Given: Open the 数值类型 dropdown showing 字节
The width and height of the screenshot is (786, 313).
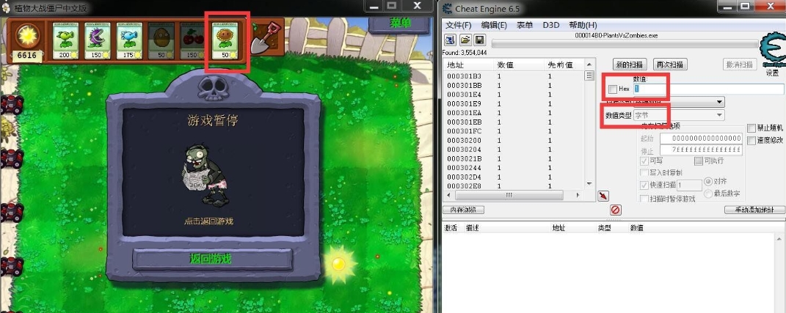Looking at the screenshot, I should click(680, 115).
